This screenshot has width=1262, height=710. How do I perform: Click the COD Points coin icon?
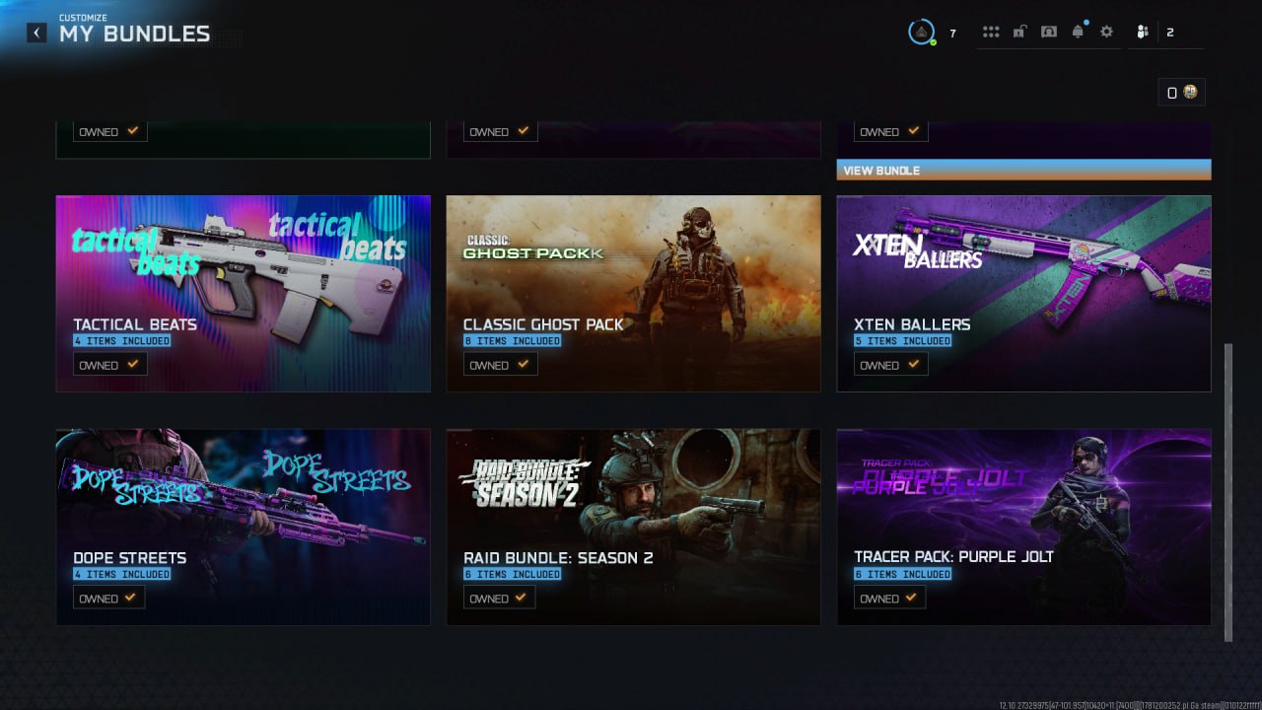coord(1190,92)
